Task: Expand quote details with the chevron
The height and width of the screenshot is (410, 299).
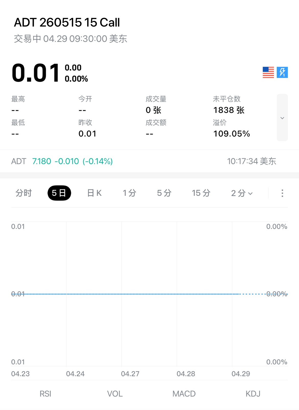Action: tap(282, 118)
